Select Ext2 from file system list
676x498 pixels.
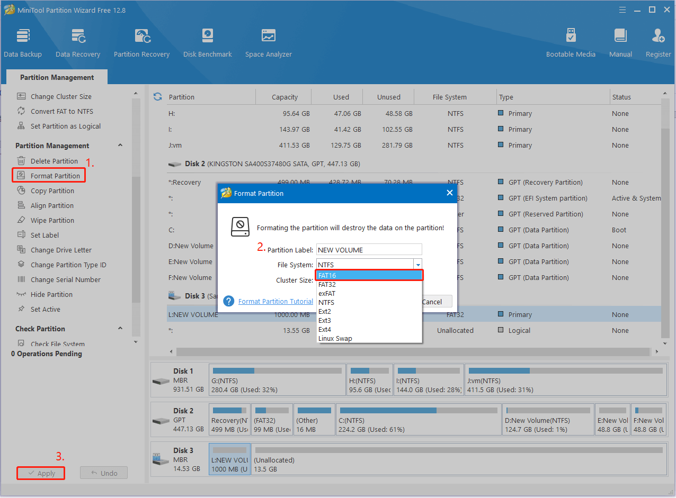[369, 311]
